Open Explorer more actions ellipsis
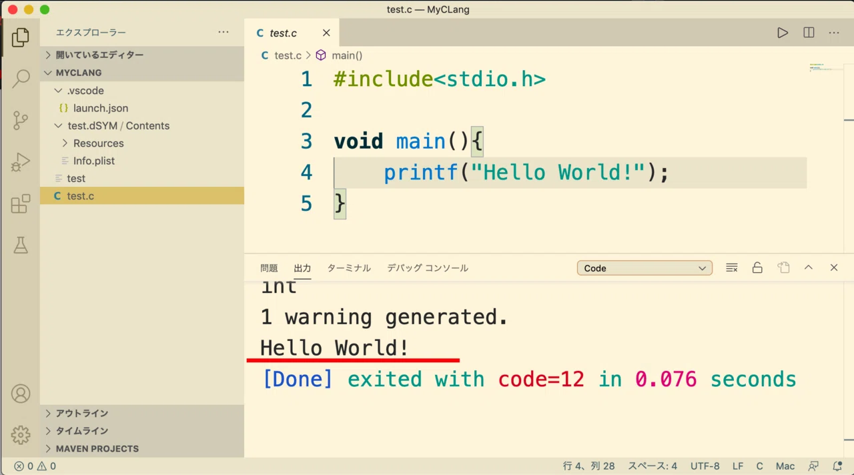The width and height of the screenshot is (854, 475). pos(224,32)
